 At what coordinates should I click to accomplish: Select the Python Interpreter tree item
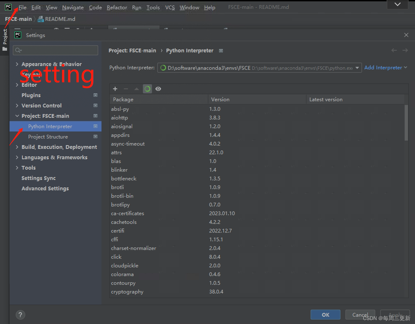pyautogui.click(x=55, y=126)
